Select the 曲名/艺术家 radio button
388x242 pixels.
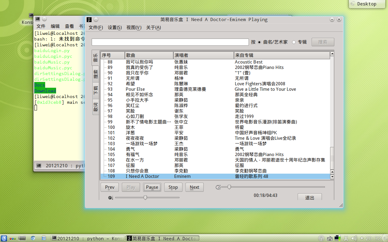point(259,42)
